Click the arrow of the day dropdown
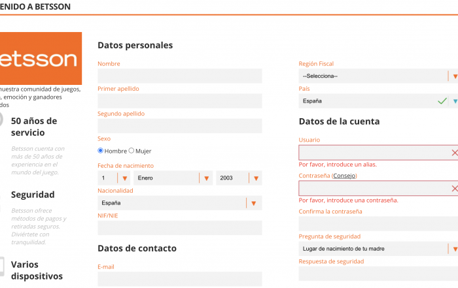Image resolution: width=458 pixels, height=288 pixels. coord(125,178)
